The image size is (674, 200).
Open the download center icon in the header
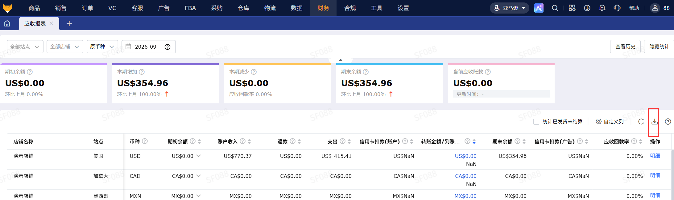coord(587,8)
